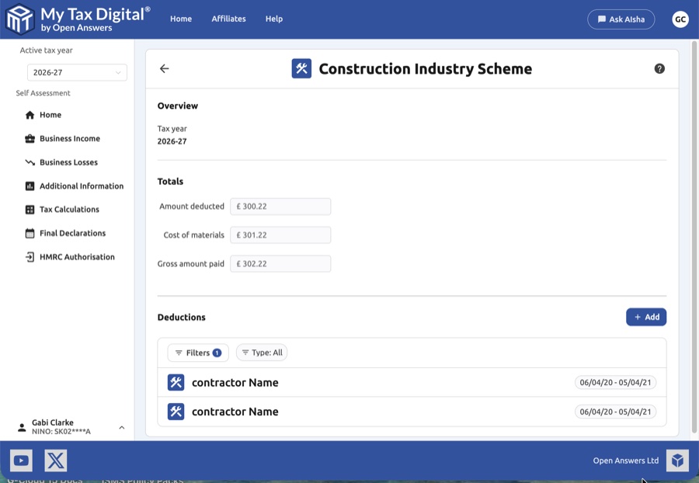Click the Open Answers cube logo in footer
Image resolution: width=699 pixels, height=483 pixels.
tap(677, 460)
